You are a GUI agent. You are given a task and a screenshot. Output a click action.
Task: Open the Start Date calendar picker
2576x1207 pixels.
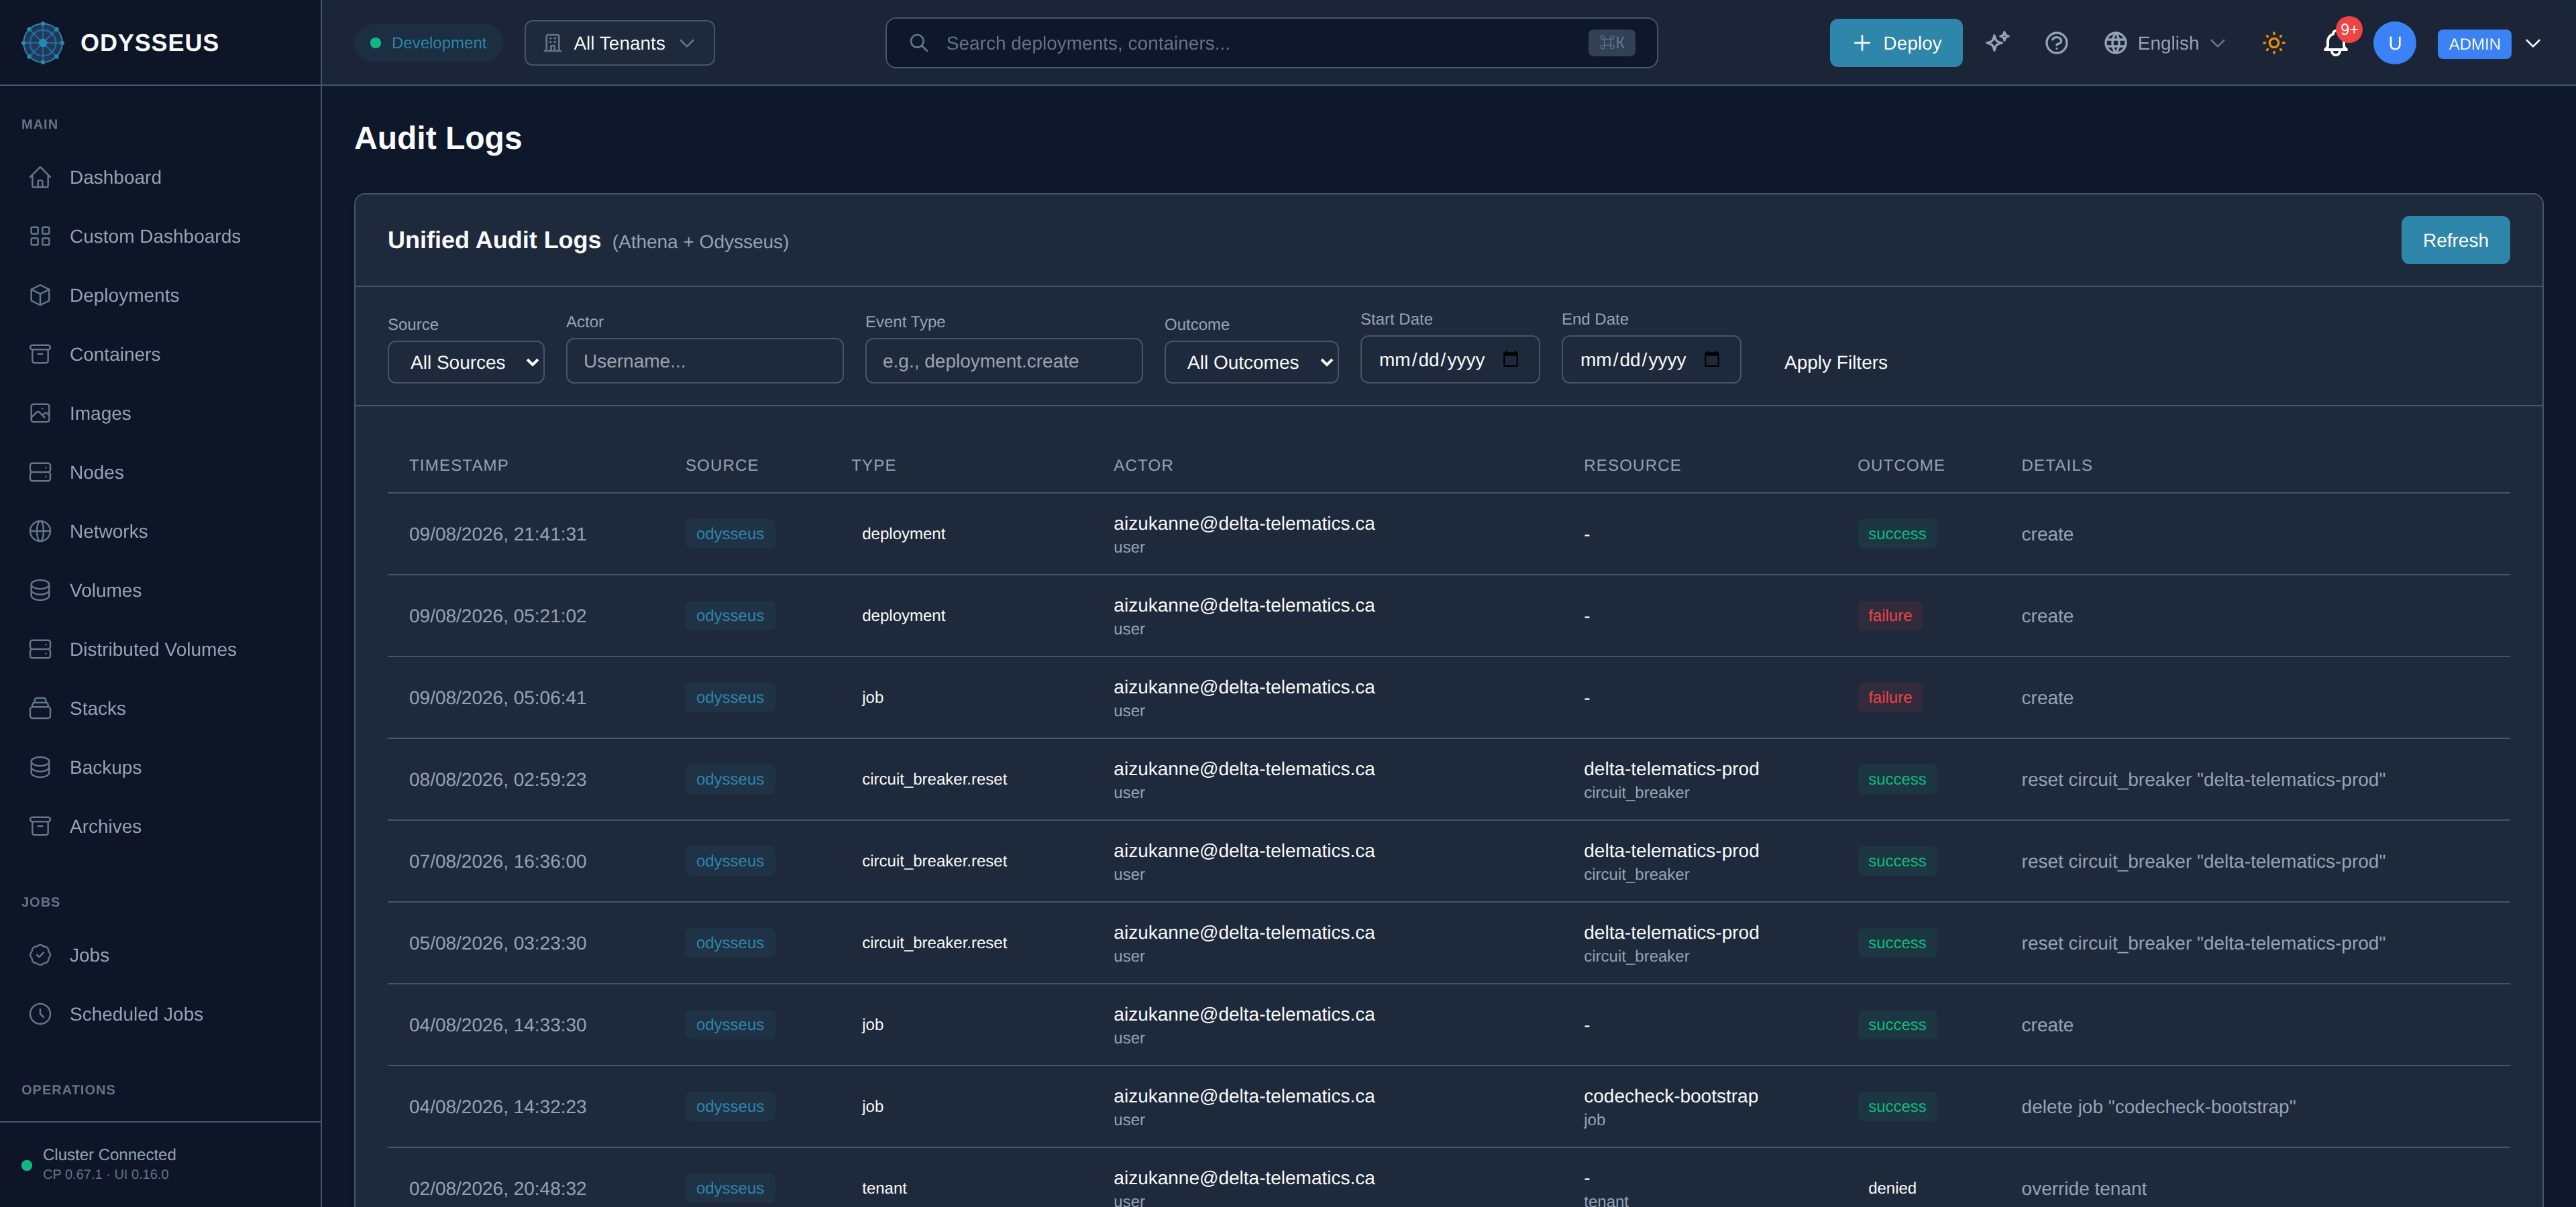click(1510, 359)
